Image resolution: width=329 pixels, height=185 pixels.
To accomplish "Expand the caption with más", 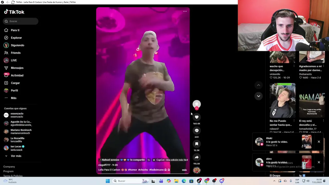I will [184, 170].
